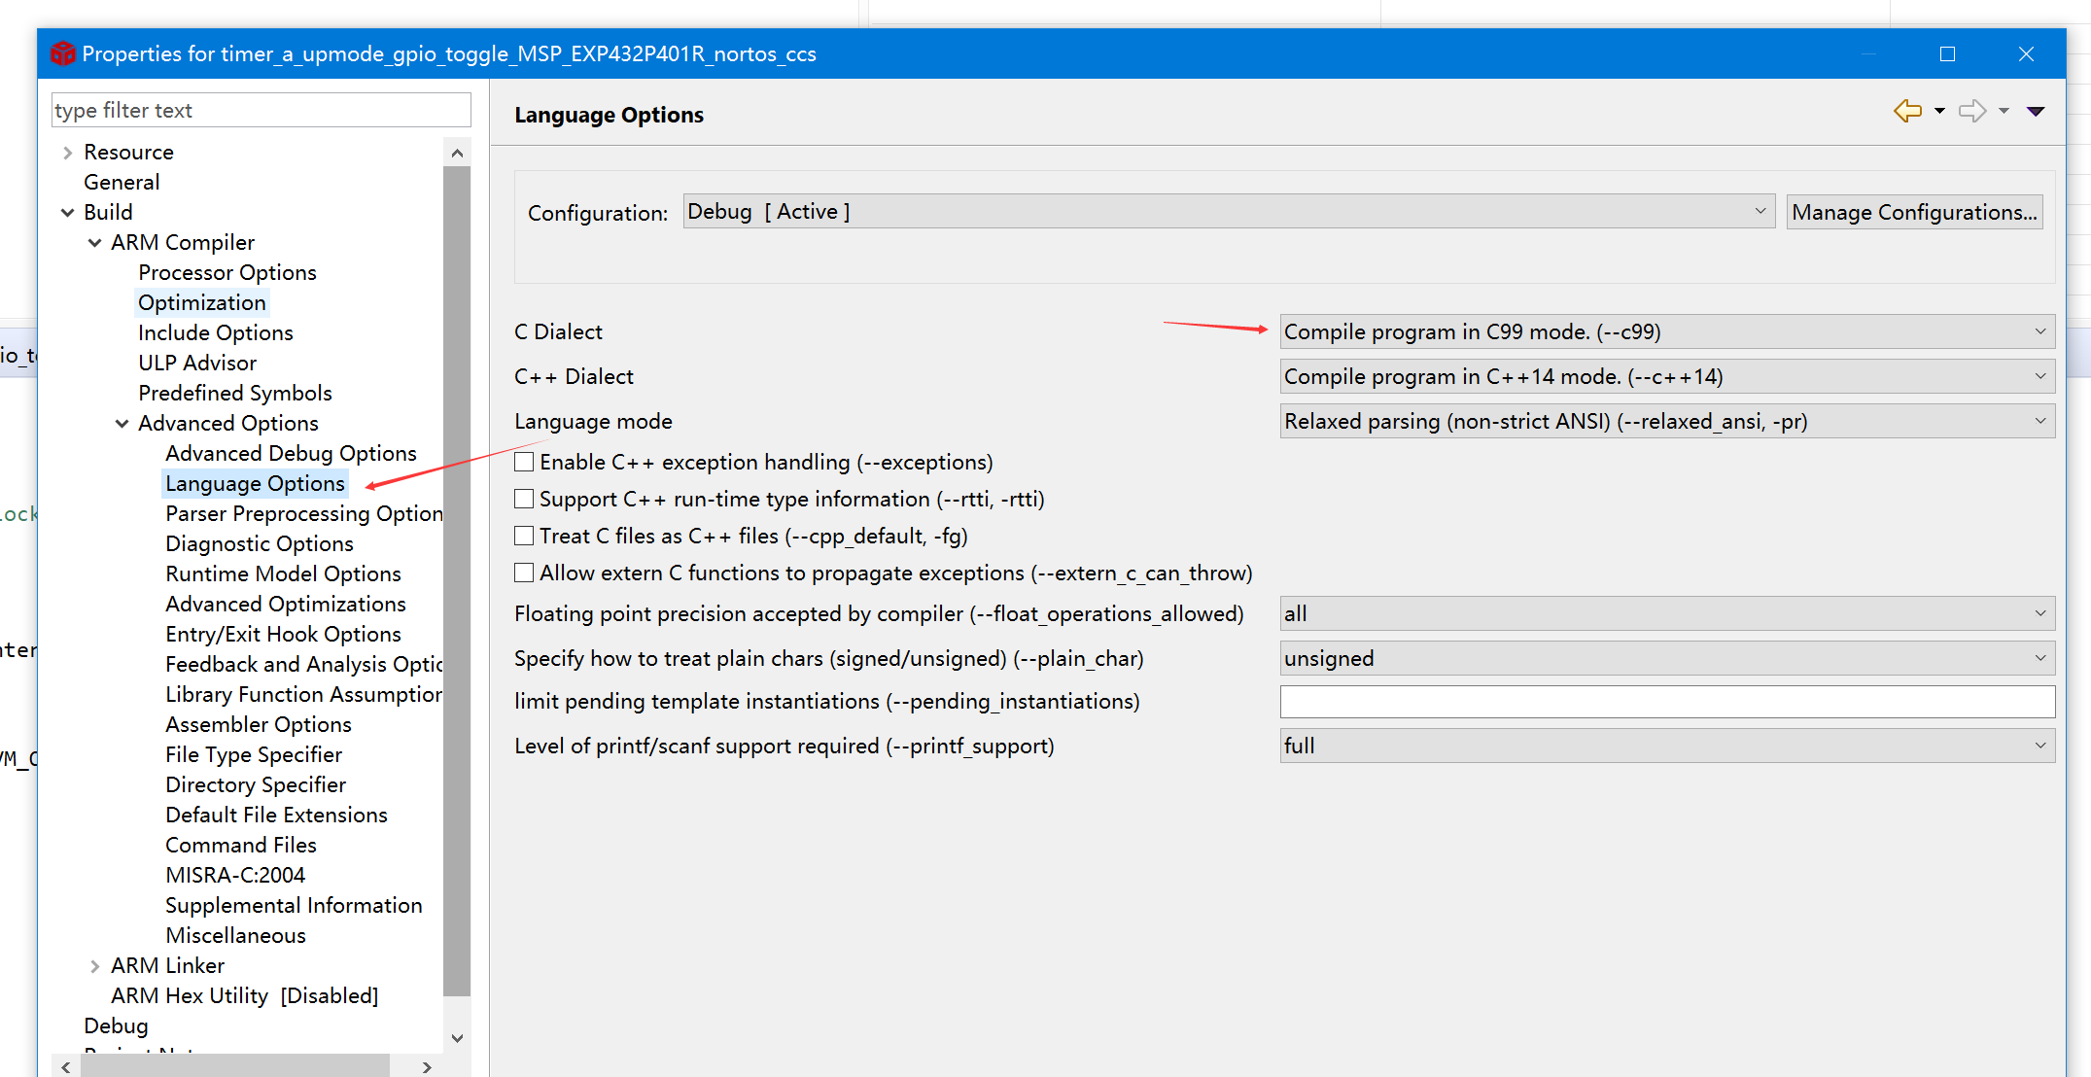2091x1077 pixels.
Task: Click the tree's vertical scrollbar
Action: (457, 583)
